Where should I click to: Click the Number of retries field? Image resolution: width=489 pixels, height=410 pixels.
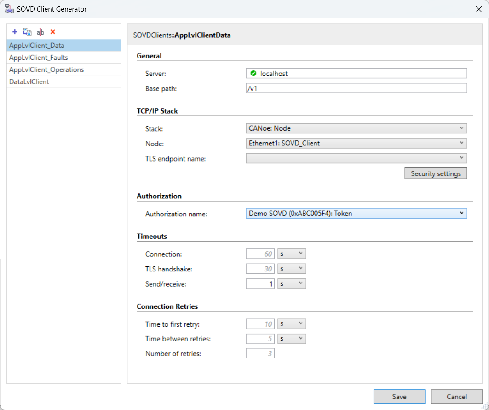(260, 353)
